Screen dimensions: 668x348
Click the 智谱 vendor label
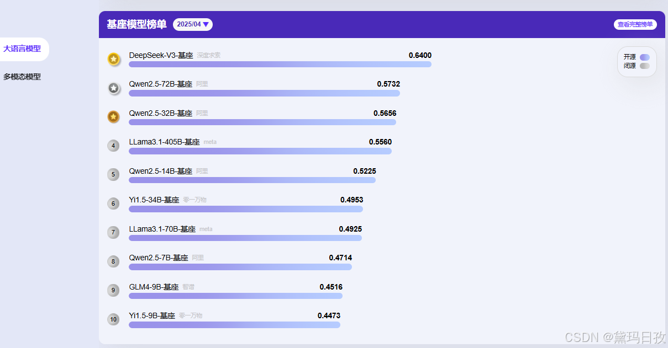tap(188, 287)
